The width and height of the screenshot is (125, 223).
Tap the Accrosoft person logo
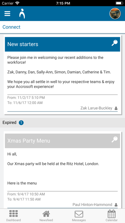click(x=22, y=14)
